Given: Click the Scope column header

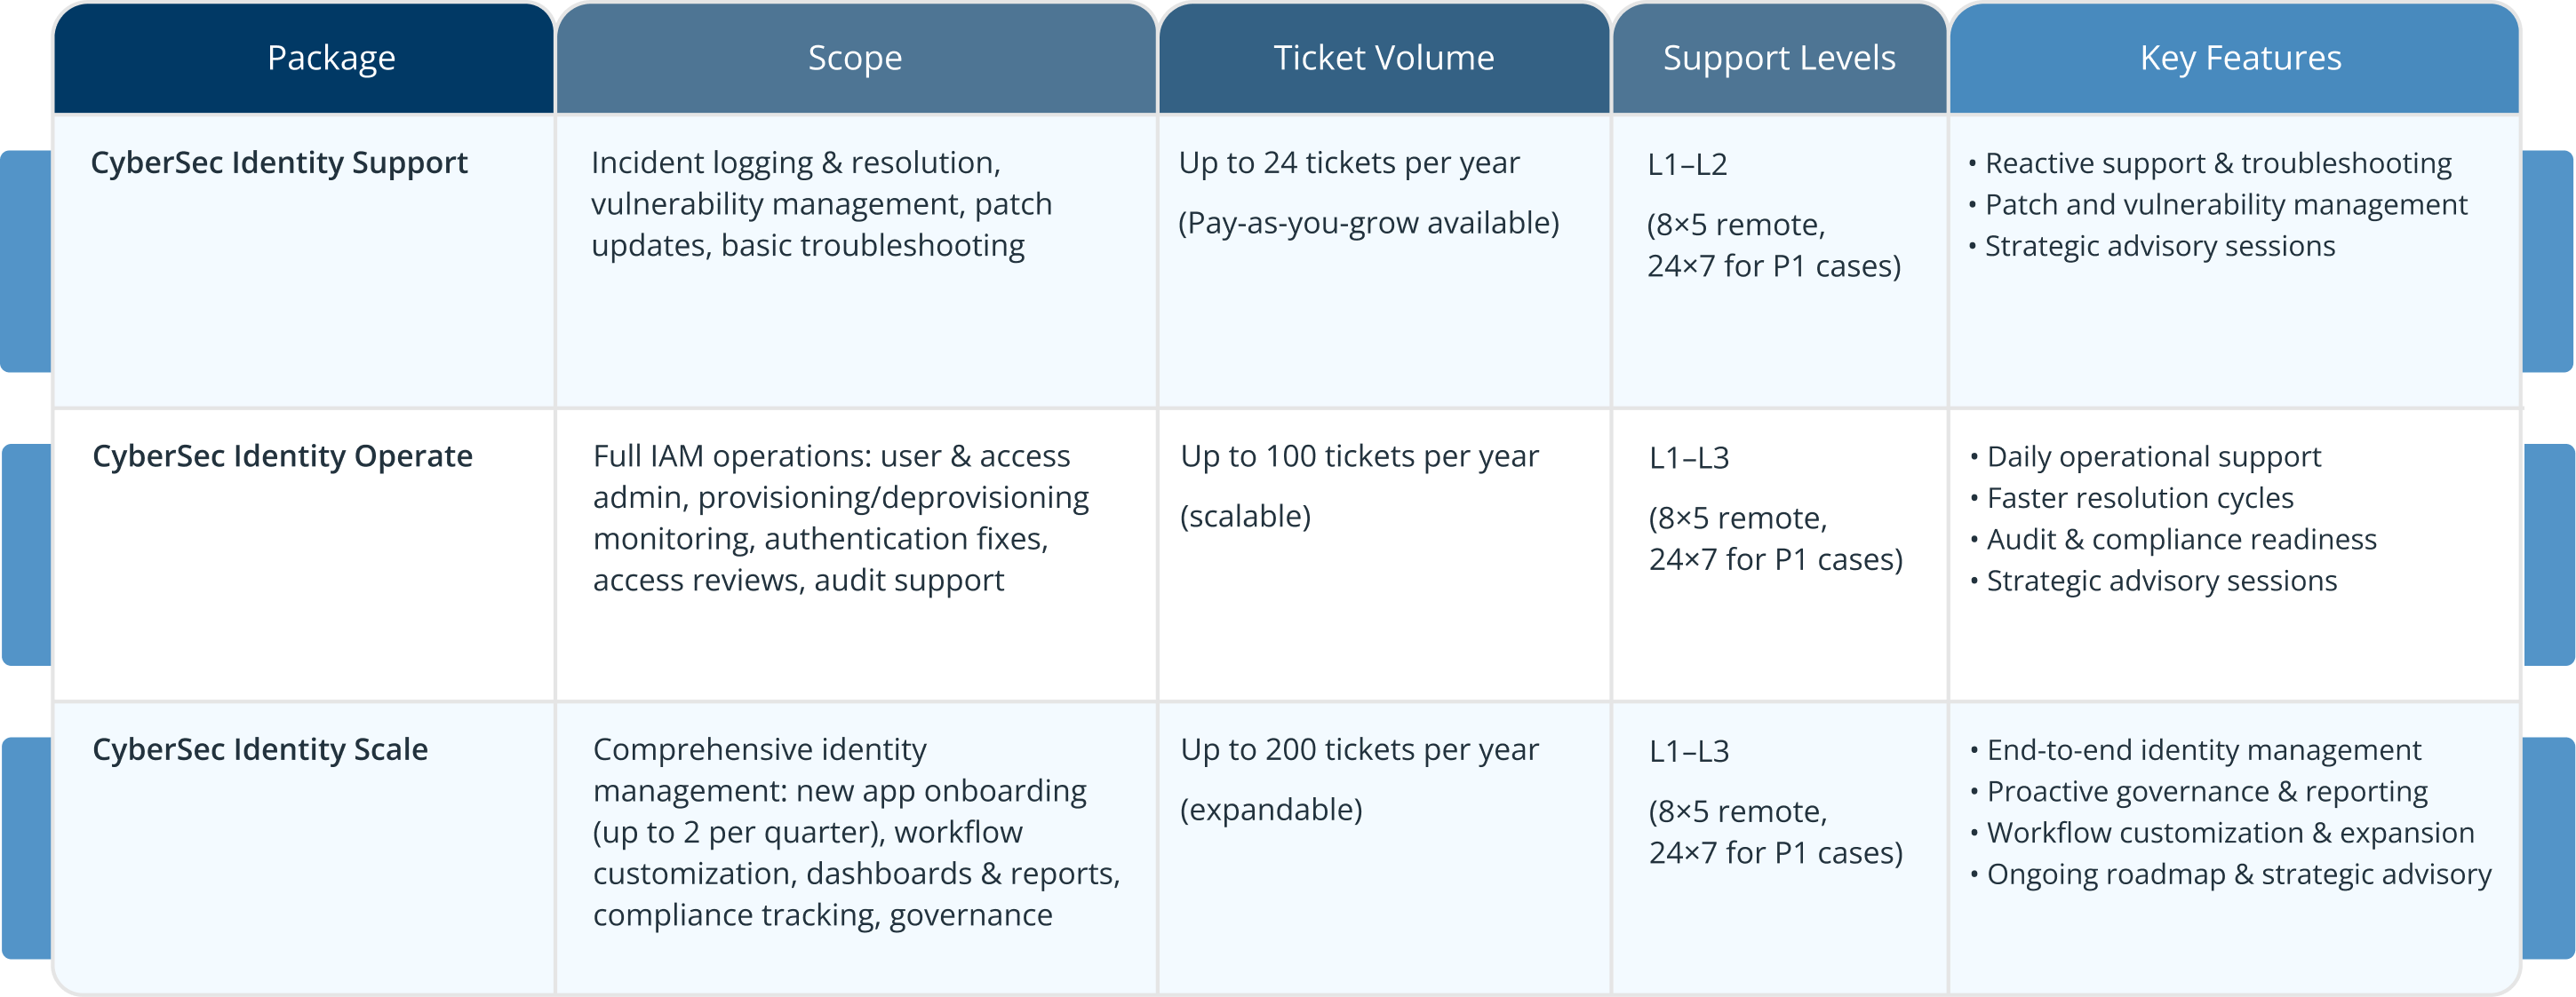Looking at the screenshot, I should click(x=855, y=58).
